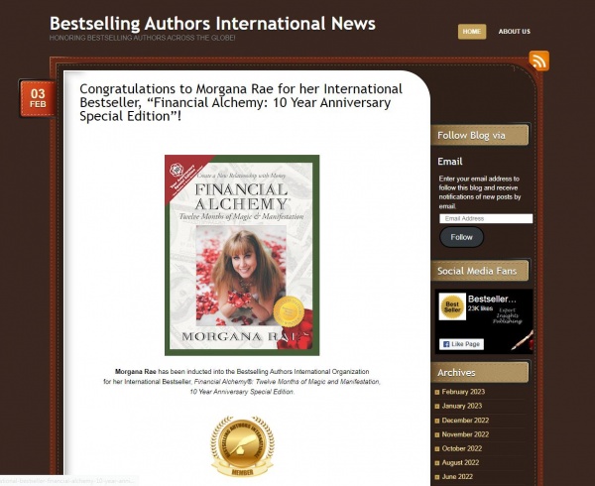595x486 pixels.
Task: Open the orange RSS feed icon
Action: 538,61
